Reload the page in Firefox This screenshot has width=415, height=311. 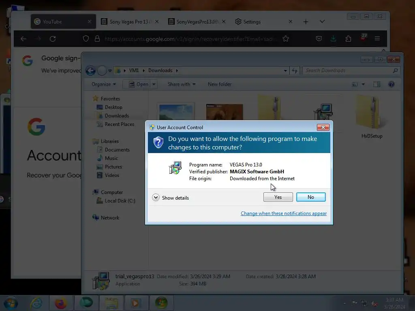click(53, 39)
